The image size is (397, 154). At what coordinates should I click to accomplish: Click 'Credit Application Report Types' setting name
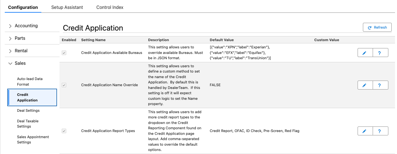pyautogui.click(x=108, y=131)
